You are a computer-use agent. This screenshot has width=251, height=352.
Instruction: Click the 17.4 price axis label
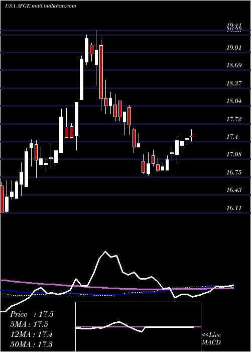pyautogui.click(x=232, y=136)
